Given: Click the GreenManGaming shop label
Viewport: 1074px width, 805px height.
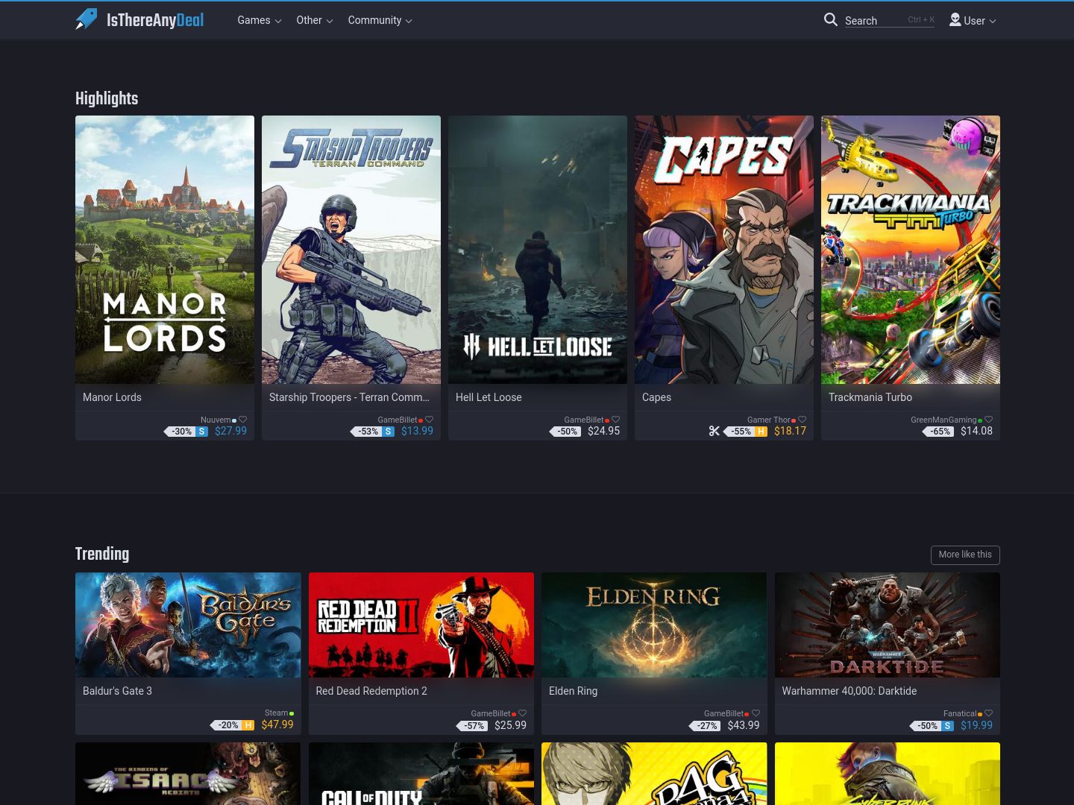Looking at the screenshot, I should click(x=943, y=420).
